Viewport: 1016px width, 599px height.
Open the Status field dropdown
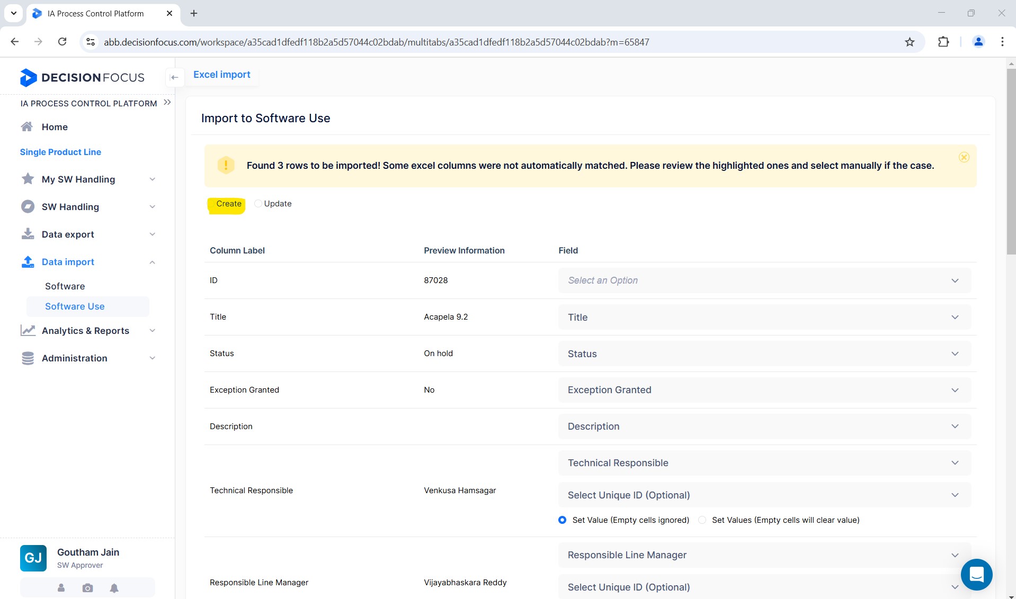coord(764,353)
